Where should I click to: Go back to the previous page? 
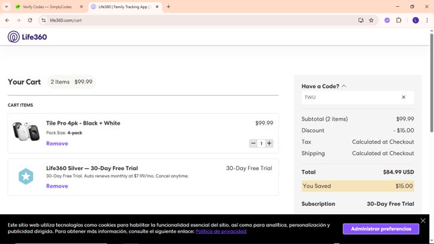point(7,20)
